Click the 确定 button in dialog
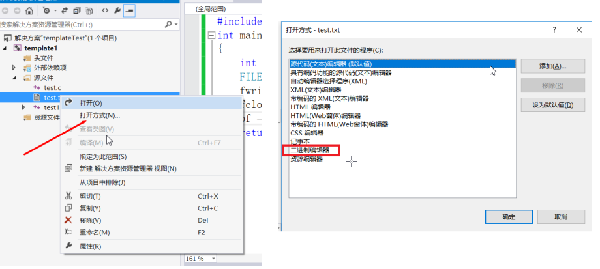This screenshot has height=269, width=600. tap(509, 217)
